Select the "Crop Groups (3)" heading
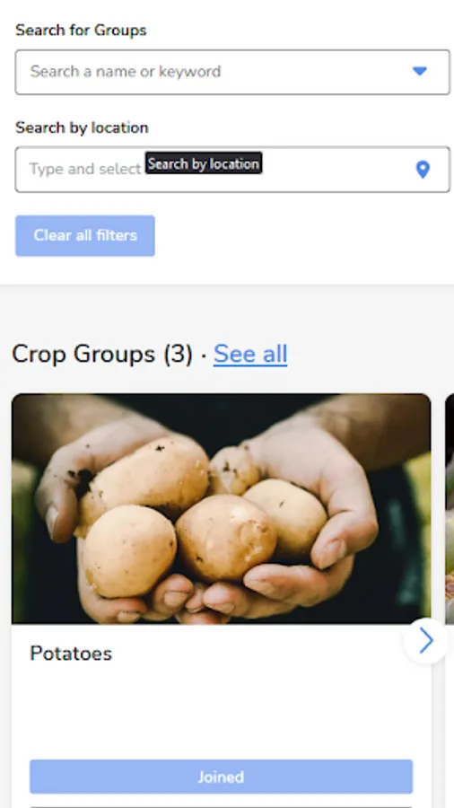Viewport: 454px width, 808px height. pyautogui.click(x=102, y=354)
